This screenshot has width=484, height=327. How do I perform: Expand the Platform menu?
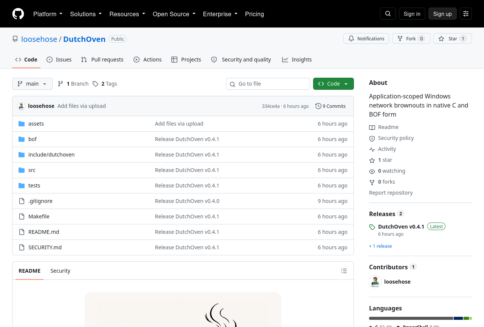tap(48, 14)
